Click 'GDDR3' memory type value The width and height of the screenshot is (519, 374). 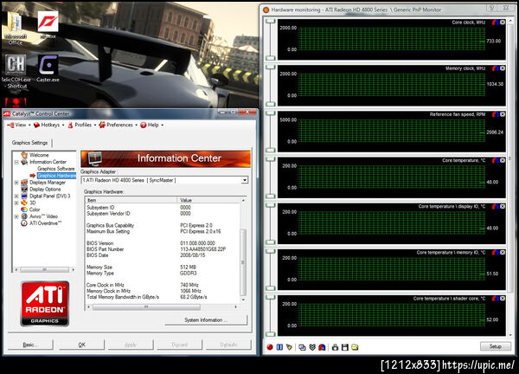pos(188,274)
